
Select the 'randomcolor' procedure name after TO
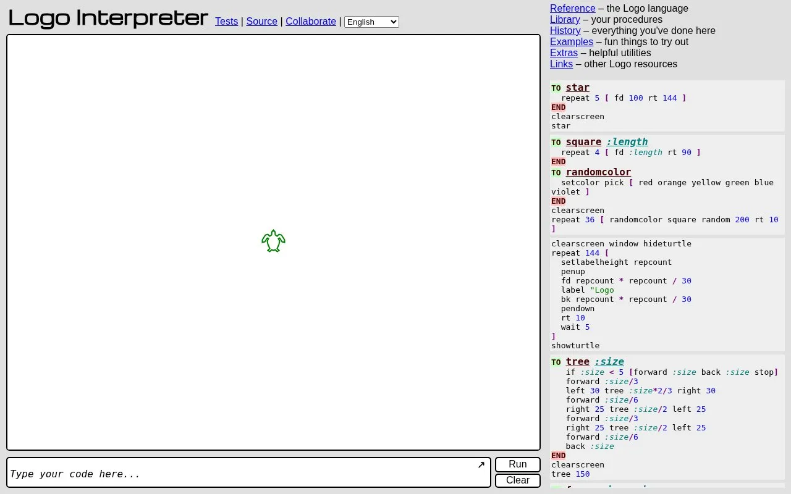[598, 172]
